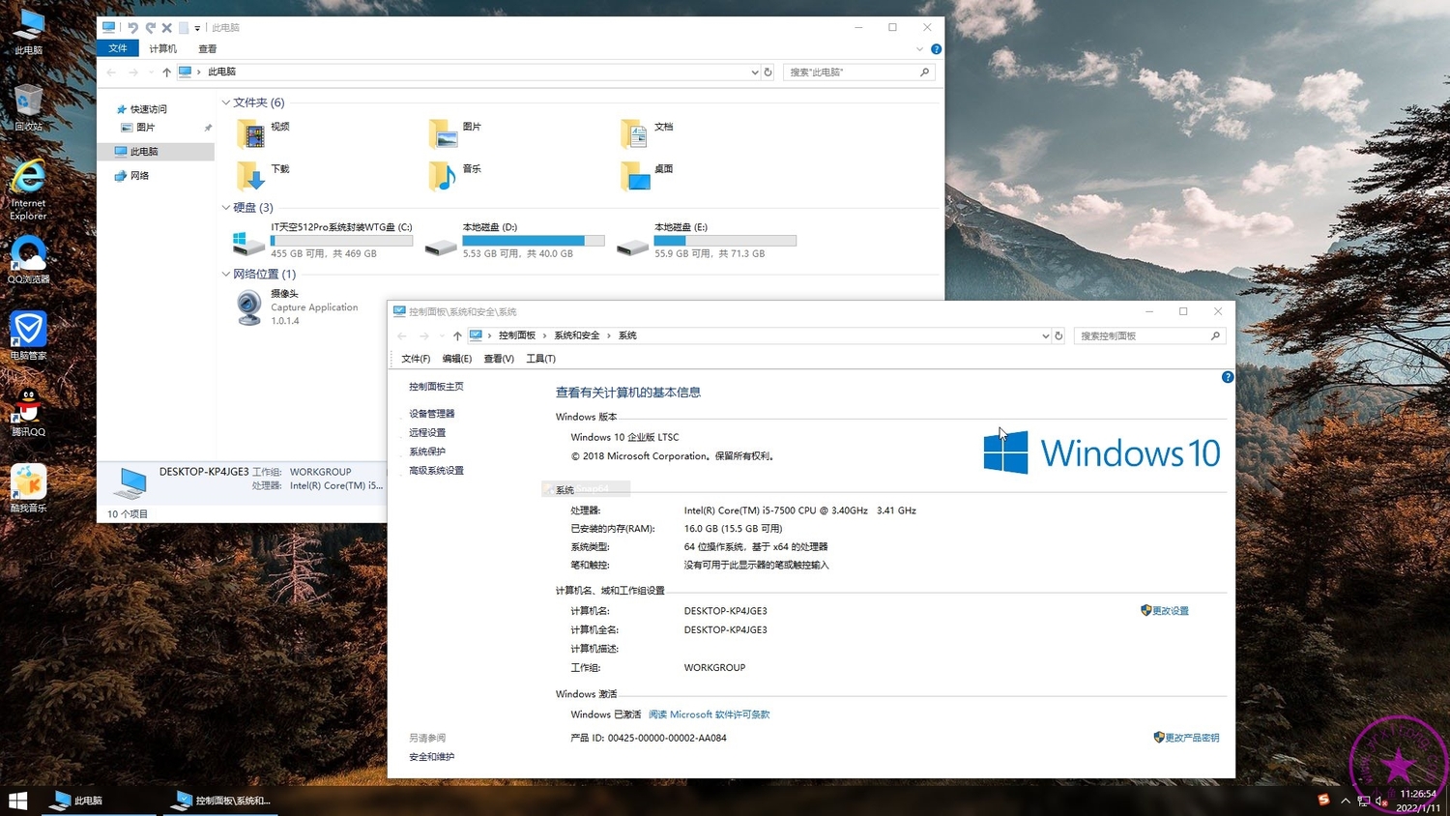Launch QQ浏览器 desktop shortcut
Screen dimensions: 1450x816
[x=28, y=260]
